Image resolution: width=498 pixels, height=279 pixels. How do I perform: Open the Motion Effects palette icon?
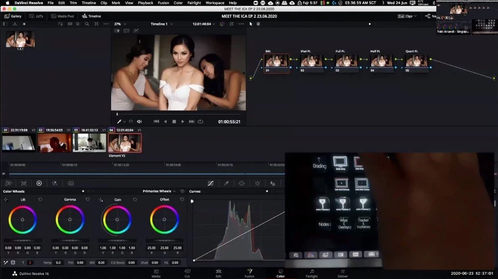tap(71, 183)
